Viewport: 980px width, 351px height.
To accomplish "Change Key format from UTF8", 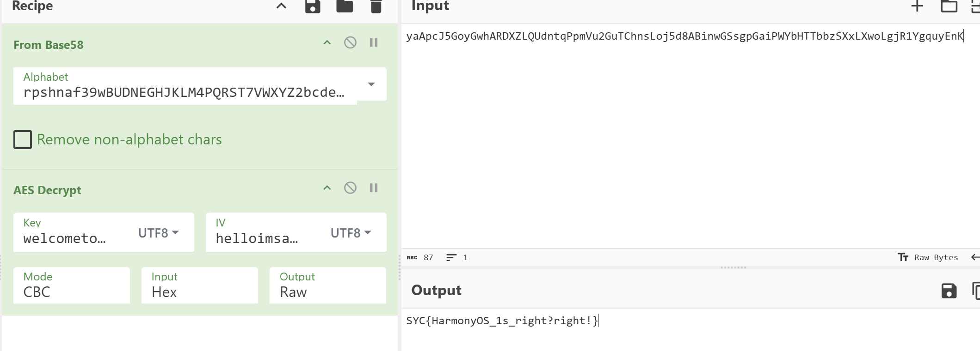I will click(x=159, y=233).
